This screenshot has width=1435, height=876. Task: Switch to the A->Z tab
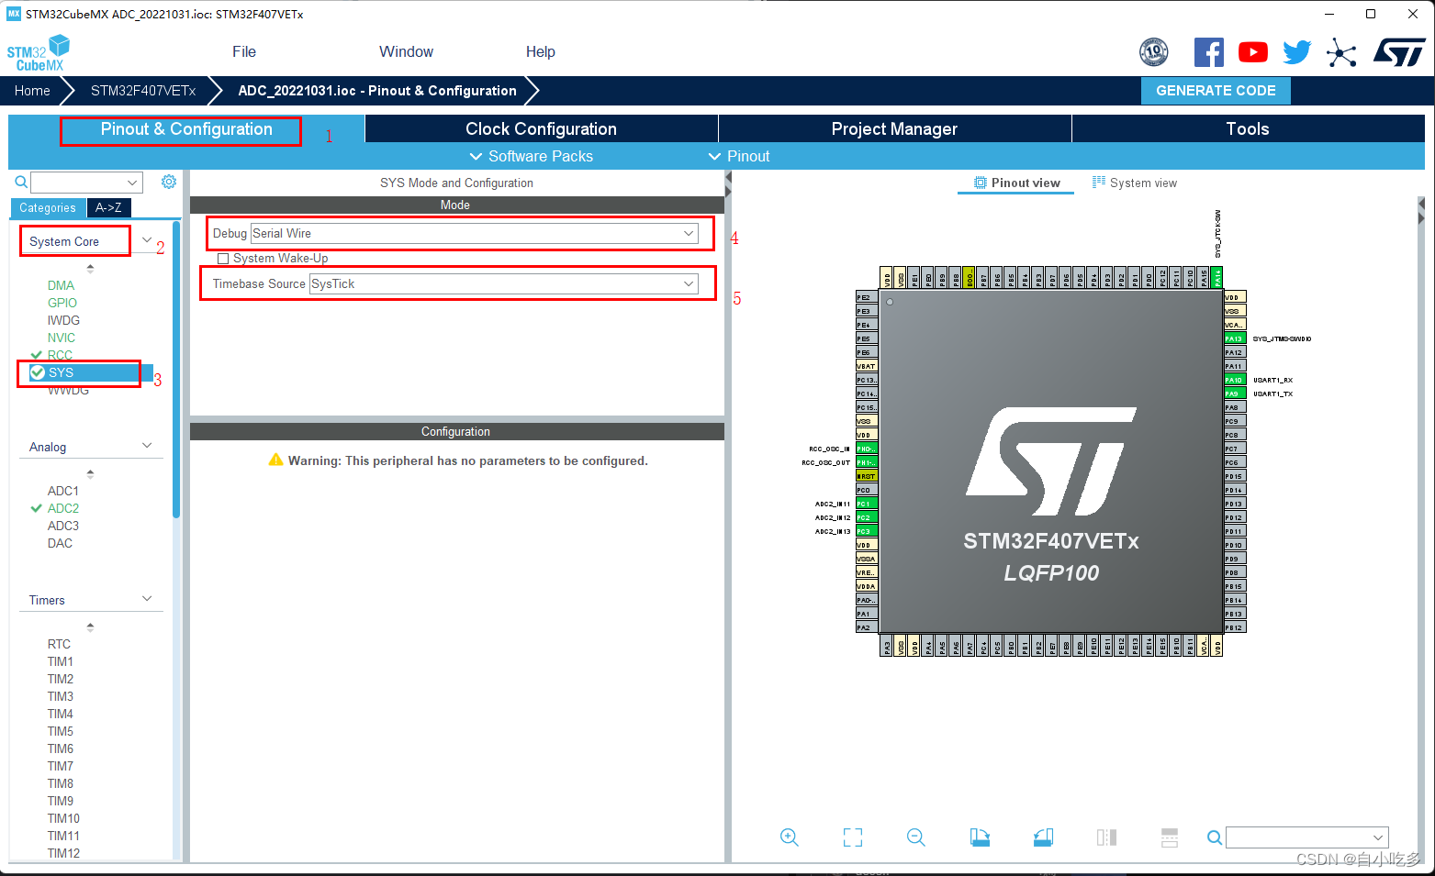pyautogui.click(x=108, y=208)
